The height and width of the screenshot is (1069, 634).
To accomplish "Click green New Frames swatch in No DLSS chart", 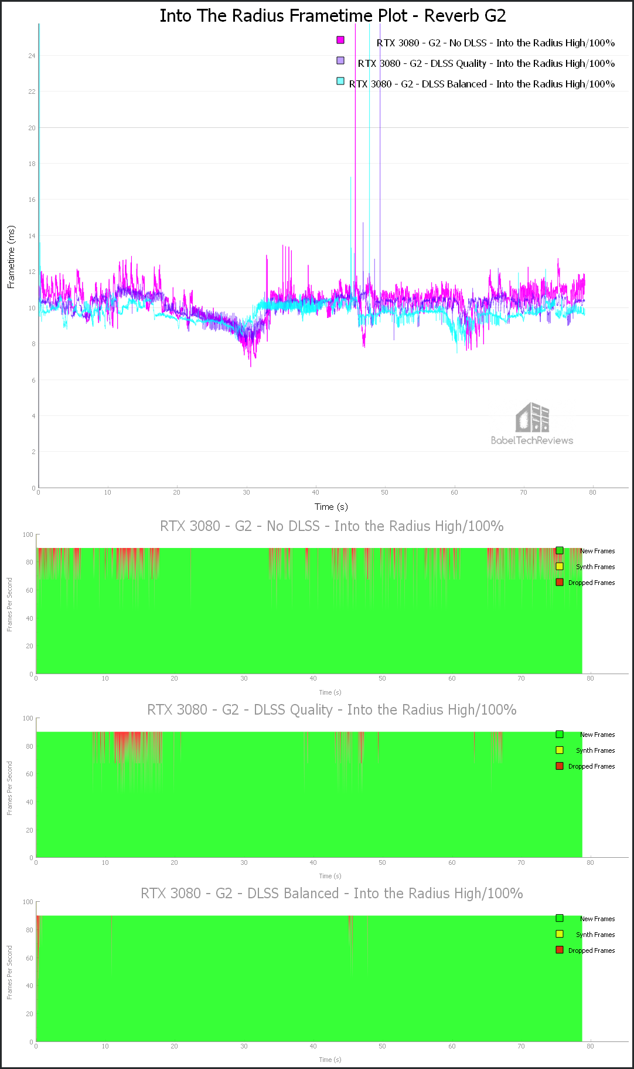I will [560, 550].
